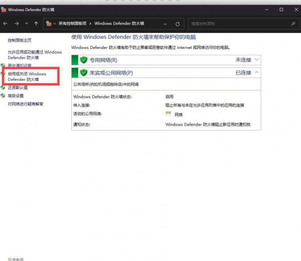The image size is (301, 261).
Task: Click 还原默认值 link
Action: click(18, 88)
